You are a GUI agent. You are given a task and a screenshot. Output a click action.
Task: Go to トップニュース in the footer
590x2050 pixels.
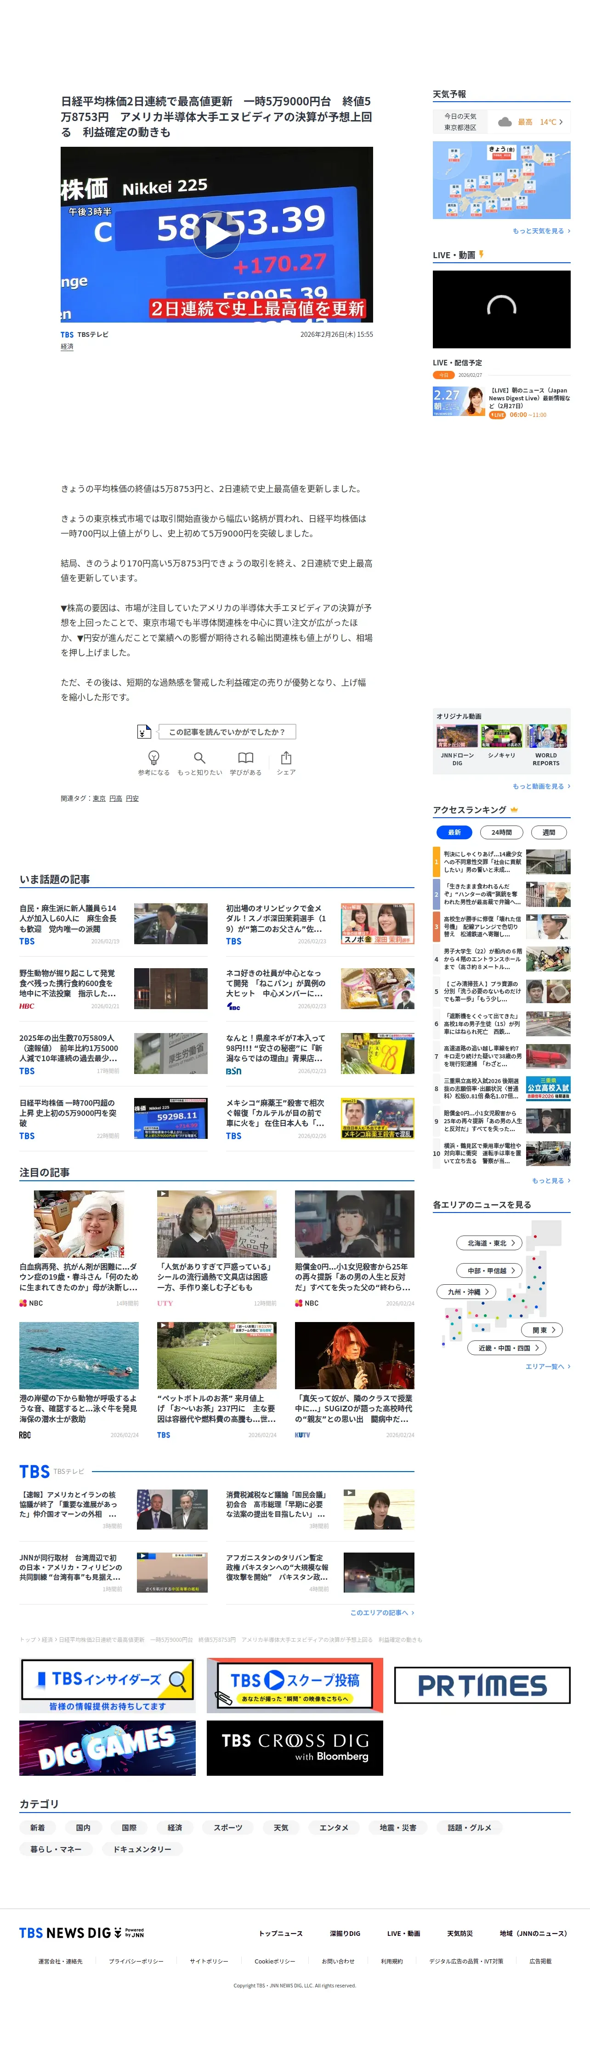(281, 1933)
